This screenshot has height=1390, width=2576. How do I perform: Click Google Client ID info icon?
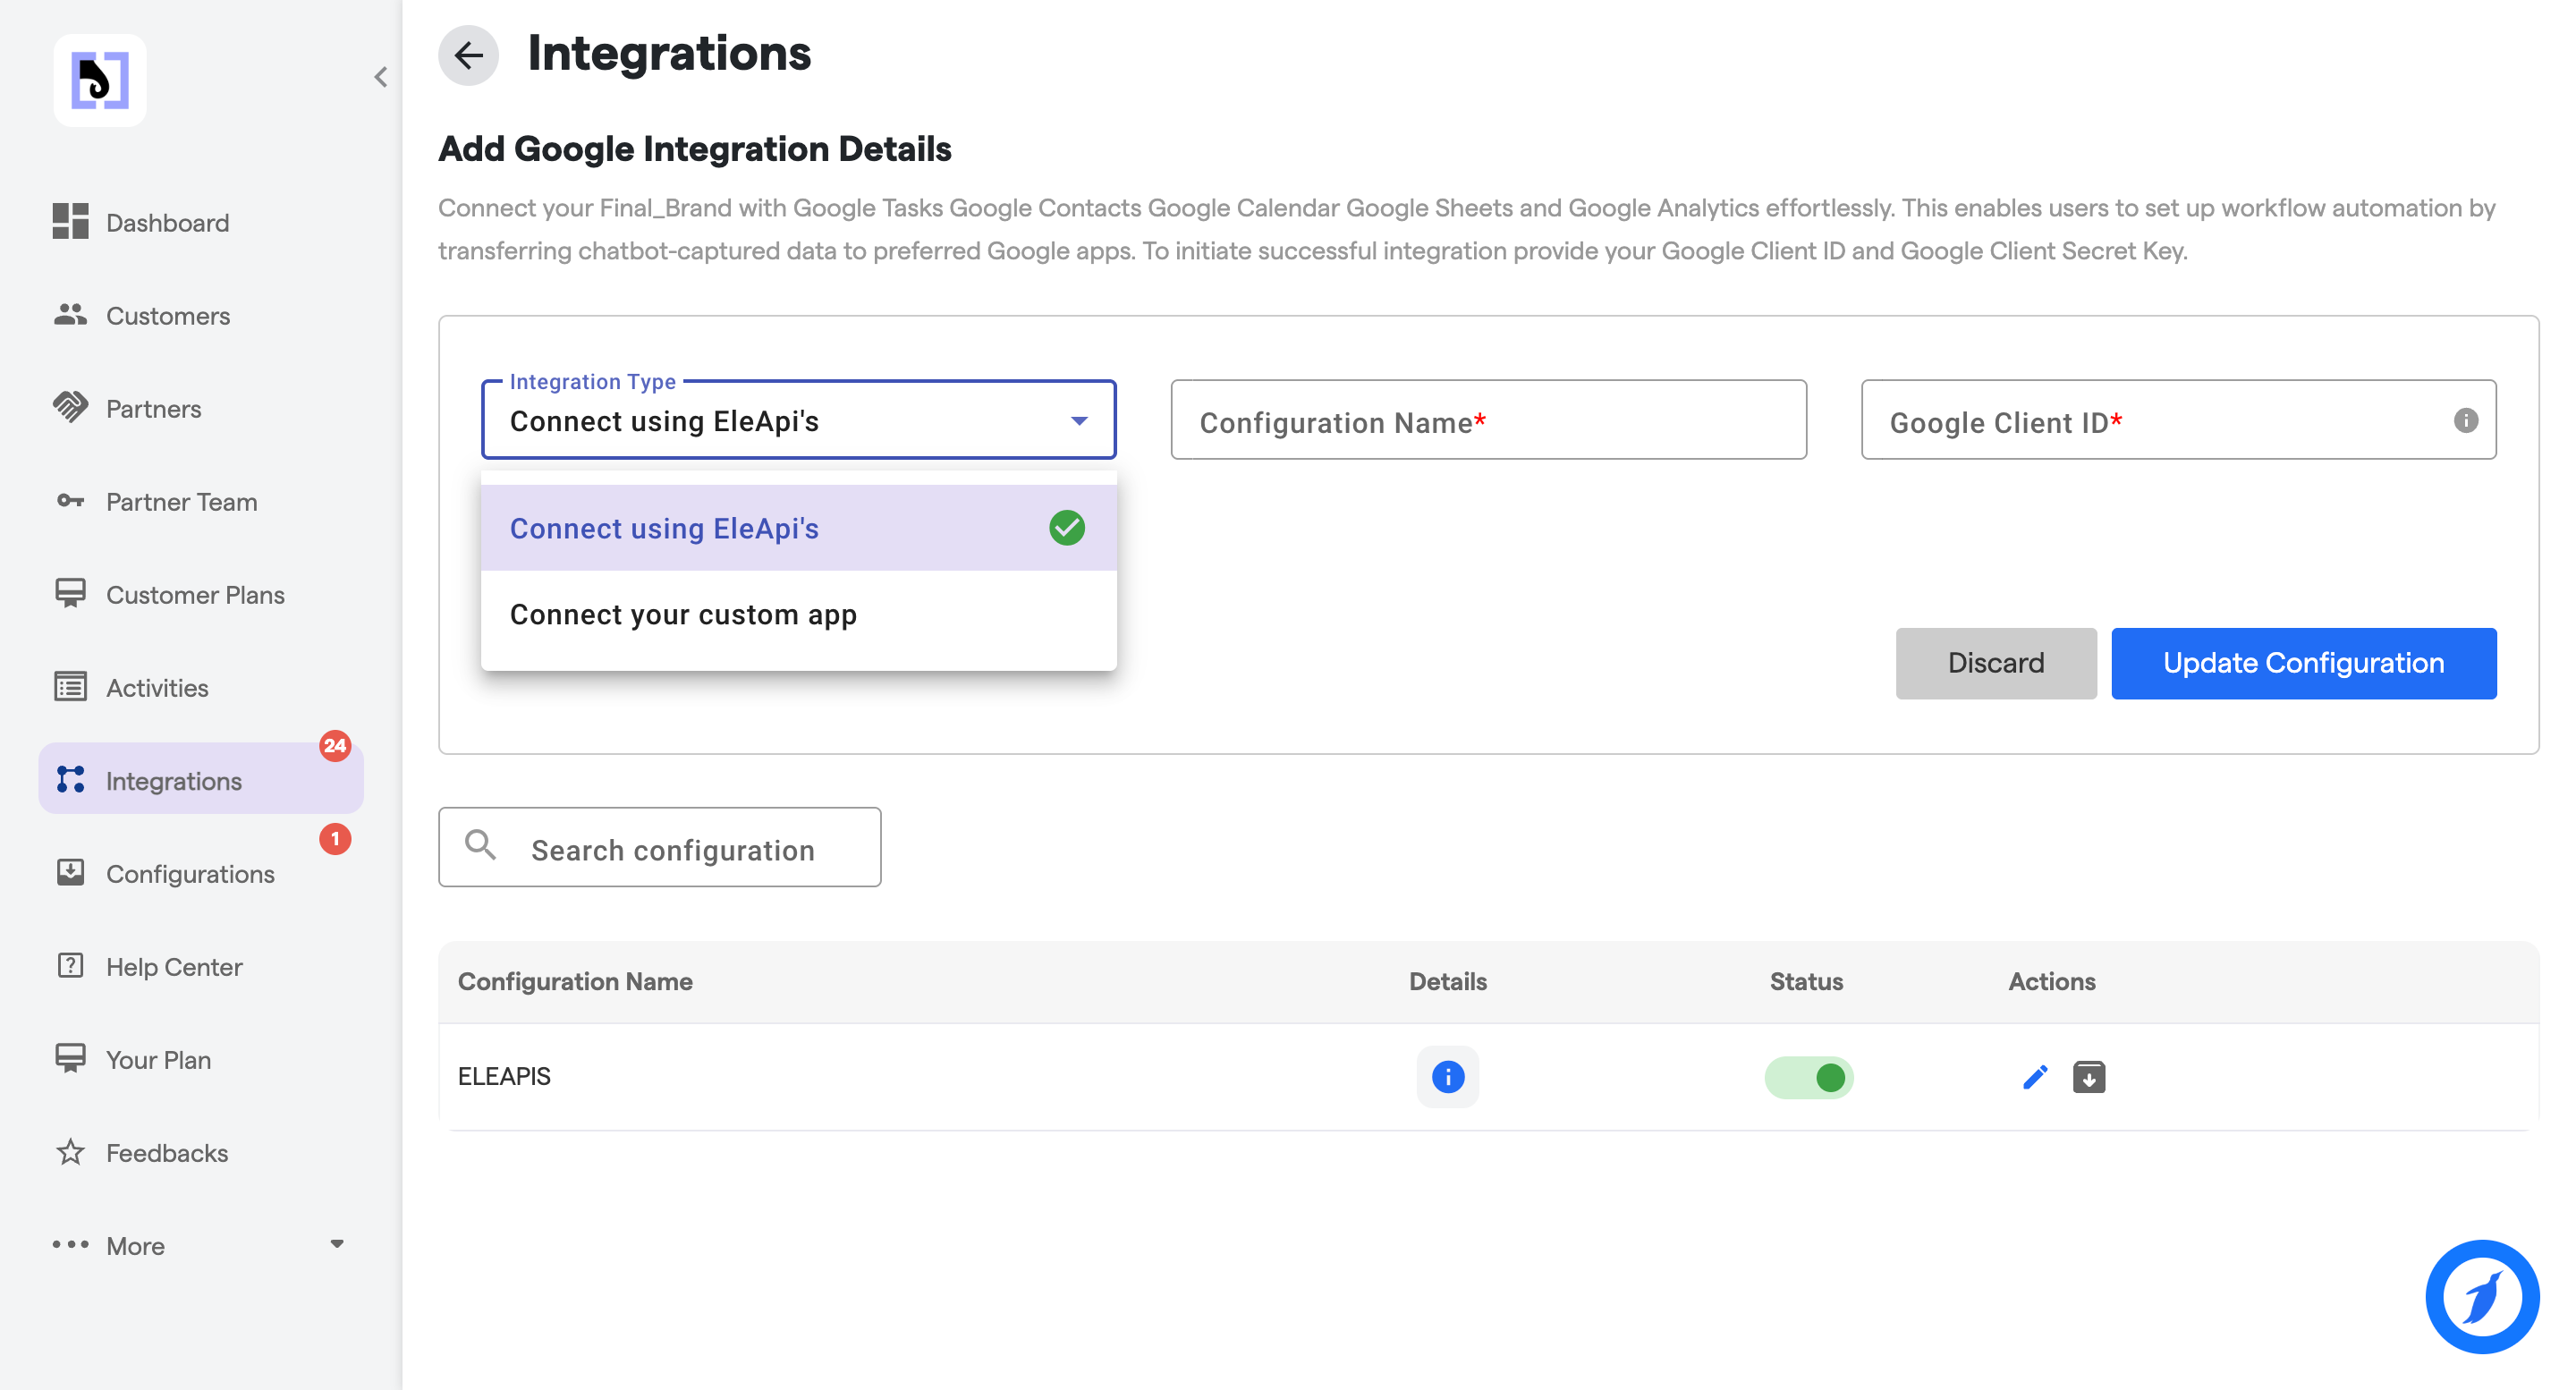(x=2465, y=420)
